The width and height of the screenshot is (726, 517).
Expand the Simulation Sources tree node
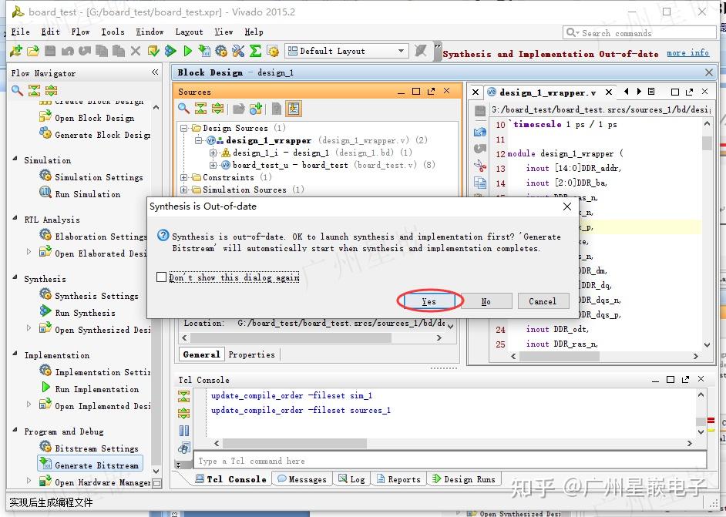[x=184, y=190]
